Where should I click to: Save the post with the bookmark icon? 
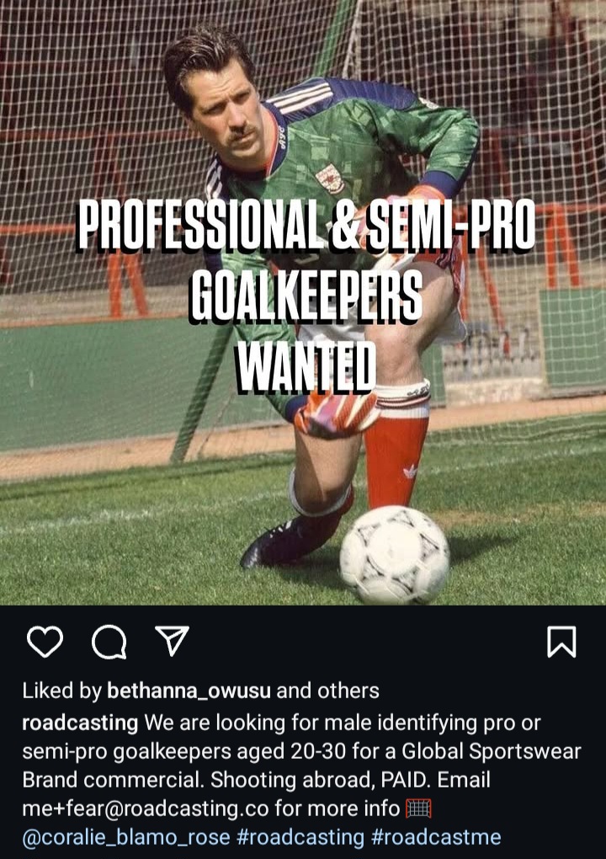coord(561,642)
